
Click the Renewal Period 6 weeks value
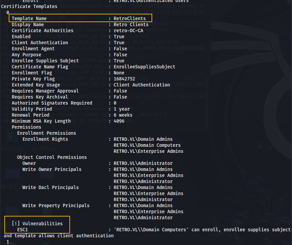pos(123,115)
